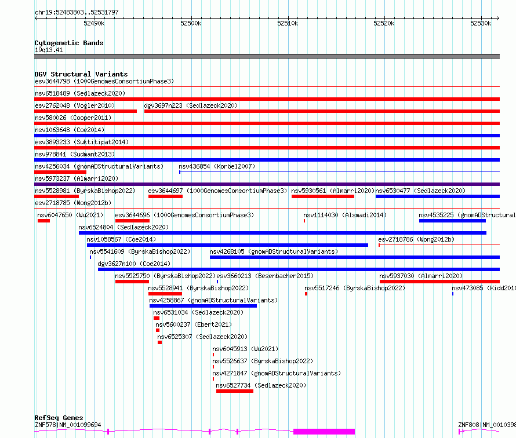The width and height of the screenshot is (516, 438).
Task: Click the DGV Structural Variants track title
Action: point(81,74)
